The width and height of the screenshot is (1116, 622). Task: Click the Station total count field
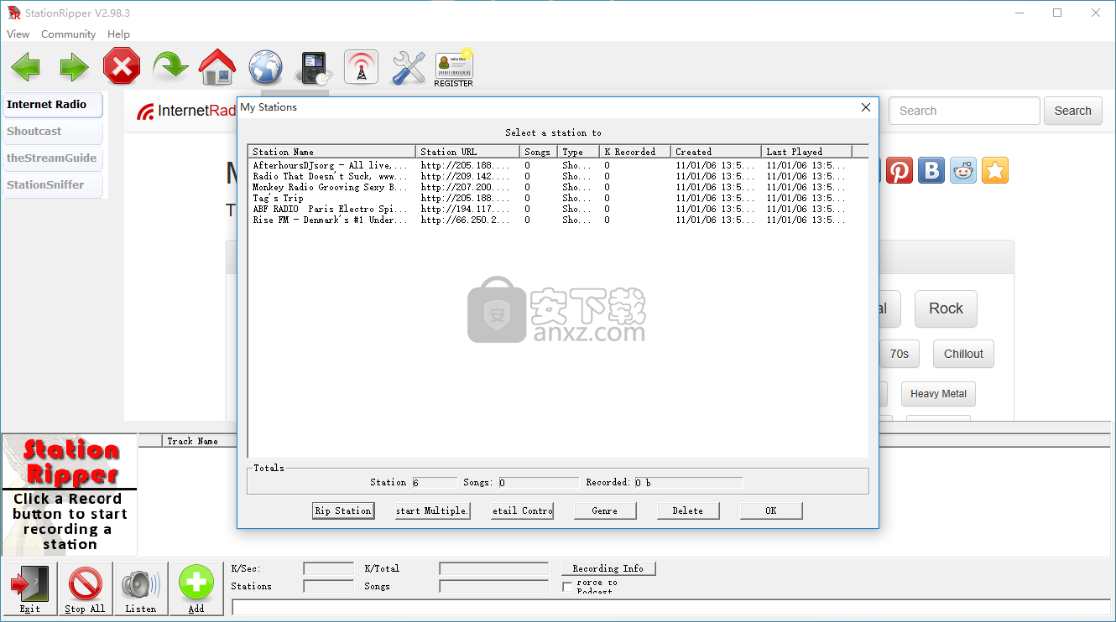(x=434, y=483)
